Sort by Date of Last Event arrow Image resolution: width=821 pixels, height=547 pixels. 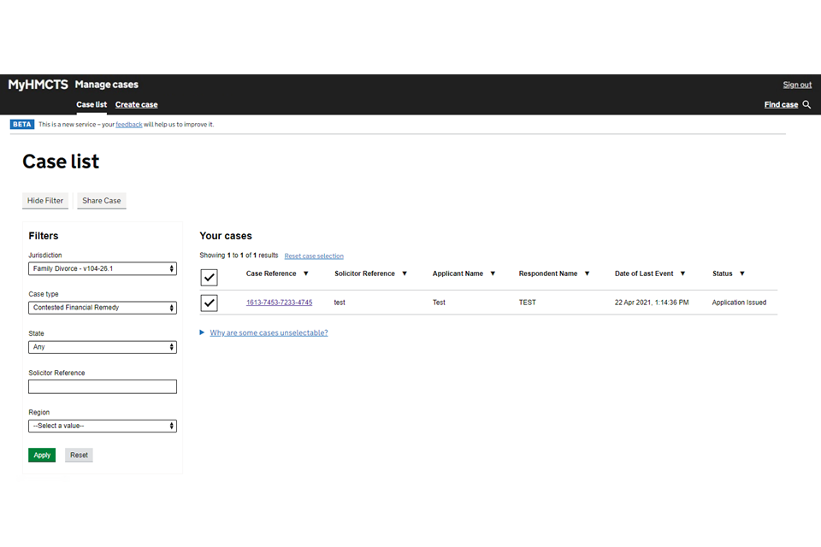[682, 273]
